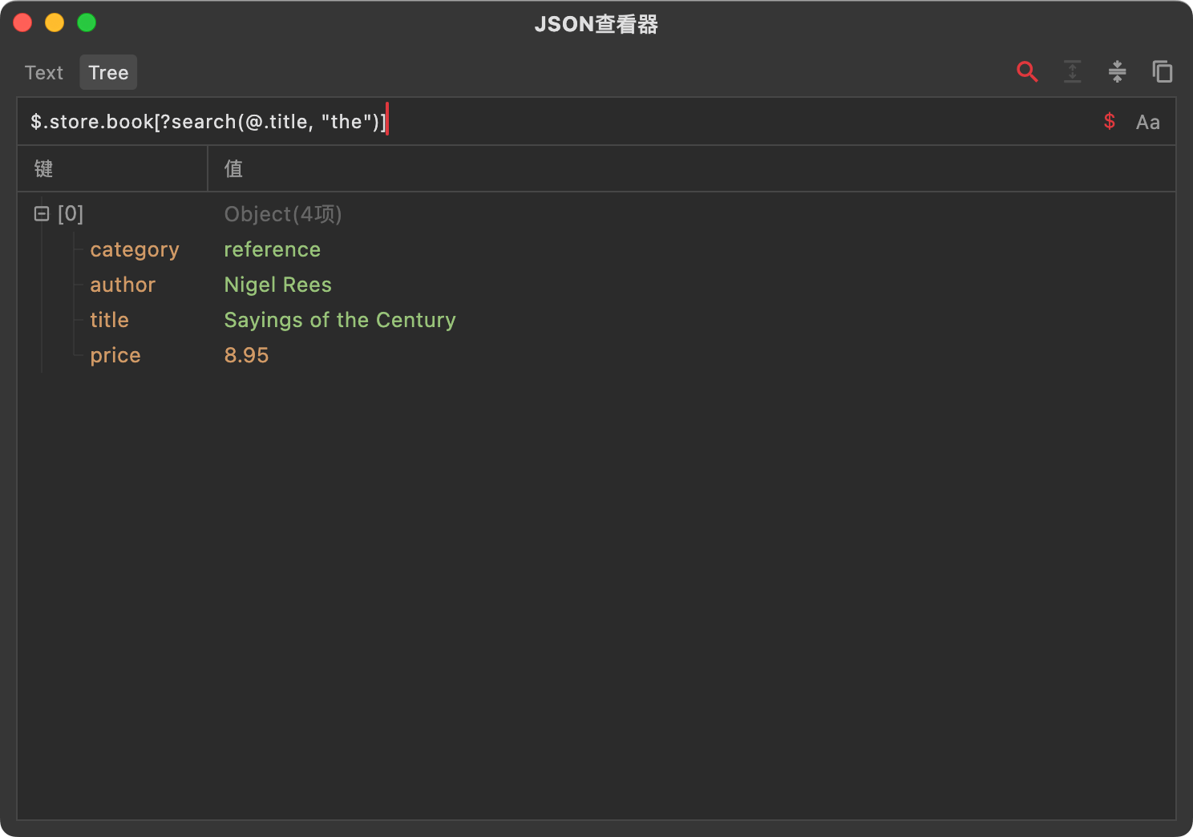Click the 8.95 price value
This screenshot has width=1193, height=837.
246,356
